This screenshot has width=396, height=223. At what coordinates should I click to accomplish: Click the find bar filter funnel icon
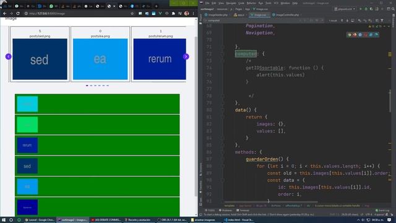[x=382, y=20]
